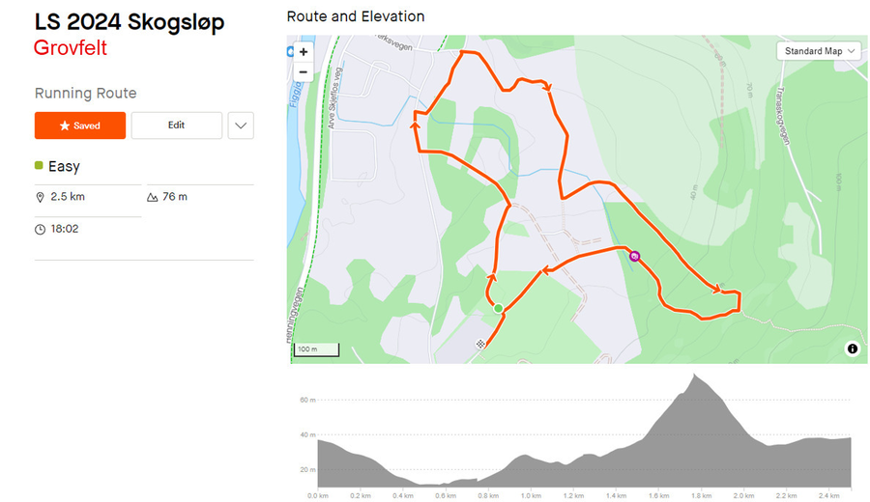Click the route direction arrow near Arve Skjeflos veg
This screenshot has height=502, width=870.
pos(415,125)
